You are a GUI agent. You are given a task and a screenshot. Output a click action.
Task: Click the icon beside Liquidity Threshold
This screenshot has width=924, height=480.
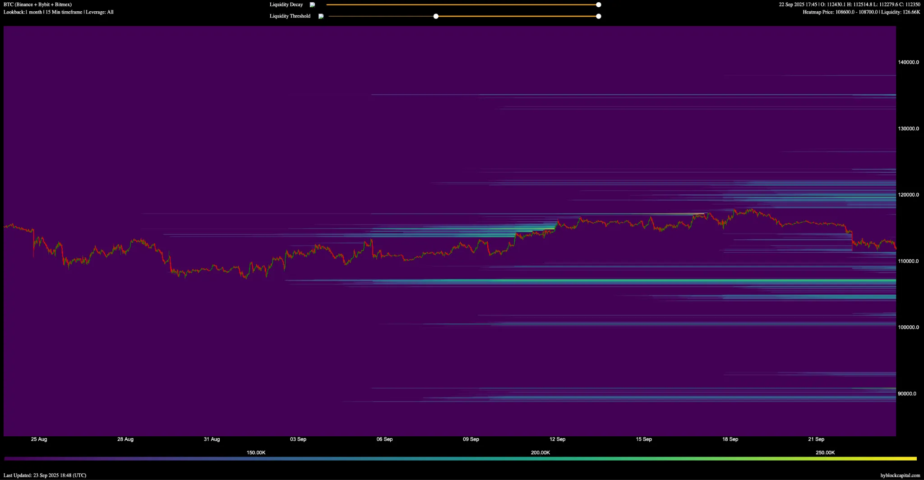click(x=321, y=16)
